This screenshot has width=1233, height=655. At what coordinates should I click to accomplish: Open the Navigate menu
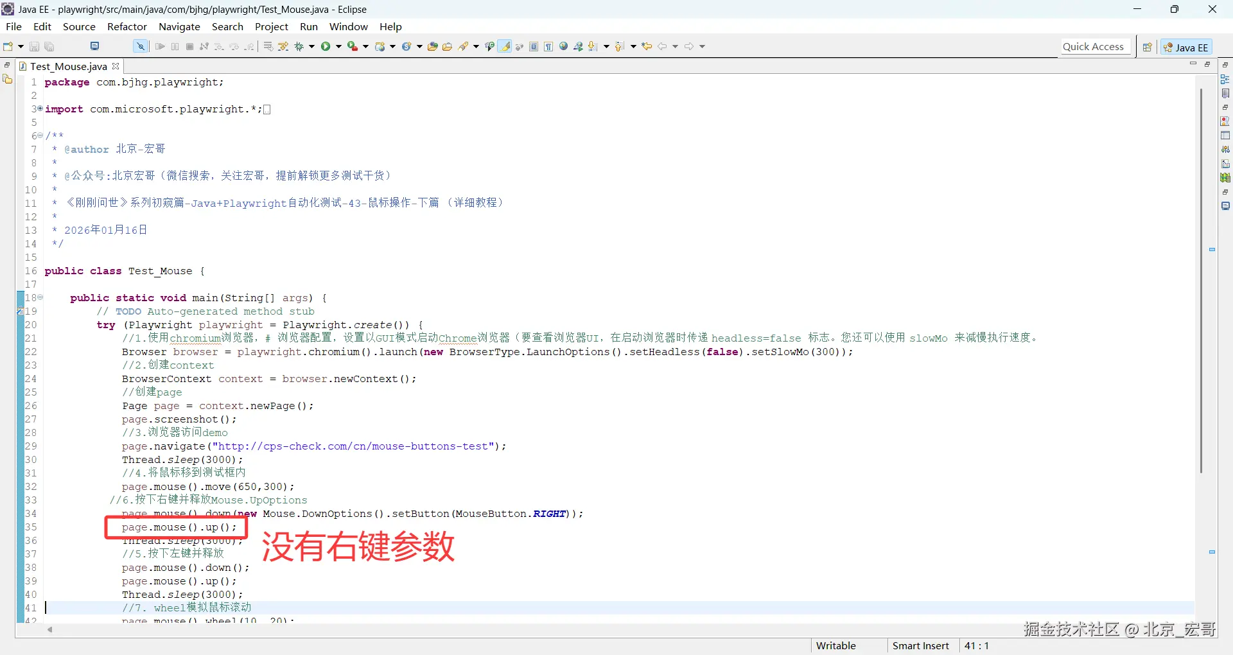[x=179, y=26]
